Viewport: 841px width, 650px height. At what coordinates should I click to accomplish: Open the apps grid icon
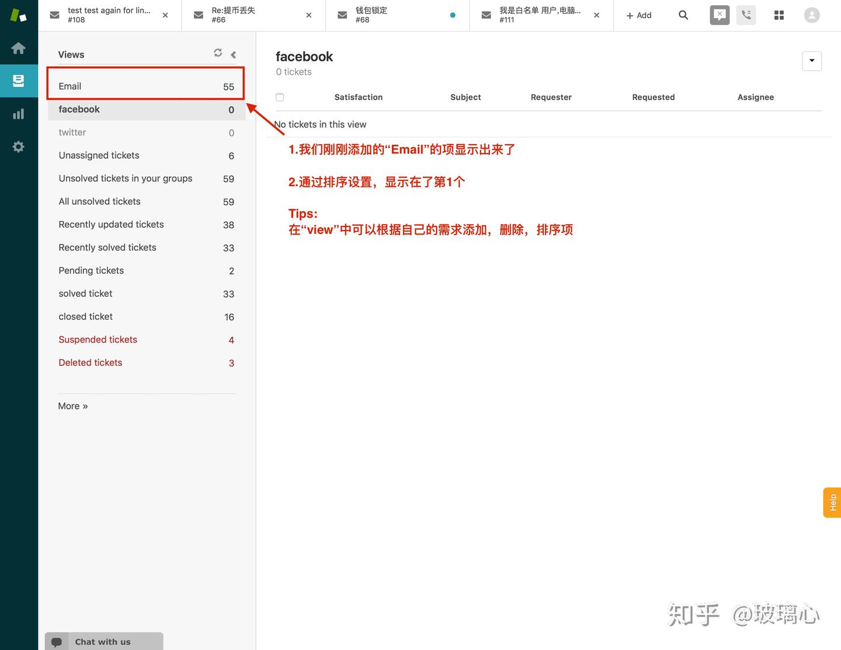779,15
